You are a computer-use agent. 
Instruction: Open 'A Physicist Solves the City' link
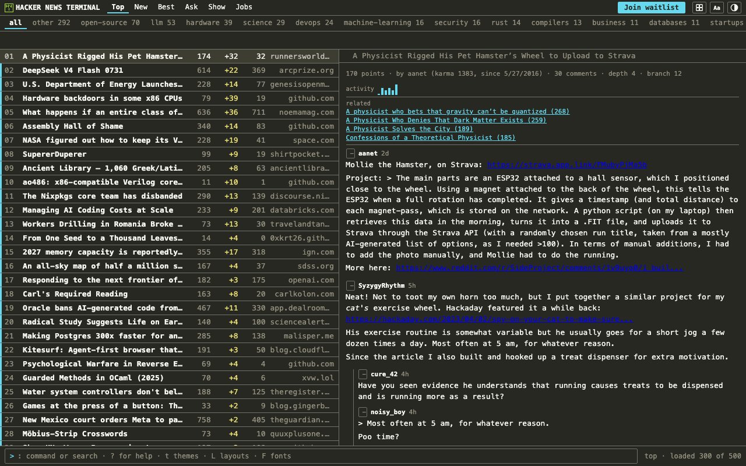coord(409,129)
